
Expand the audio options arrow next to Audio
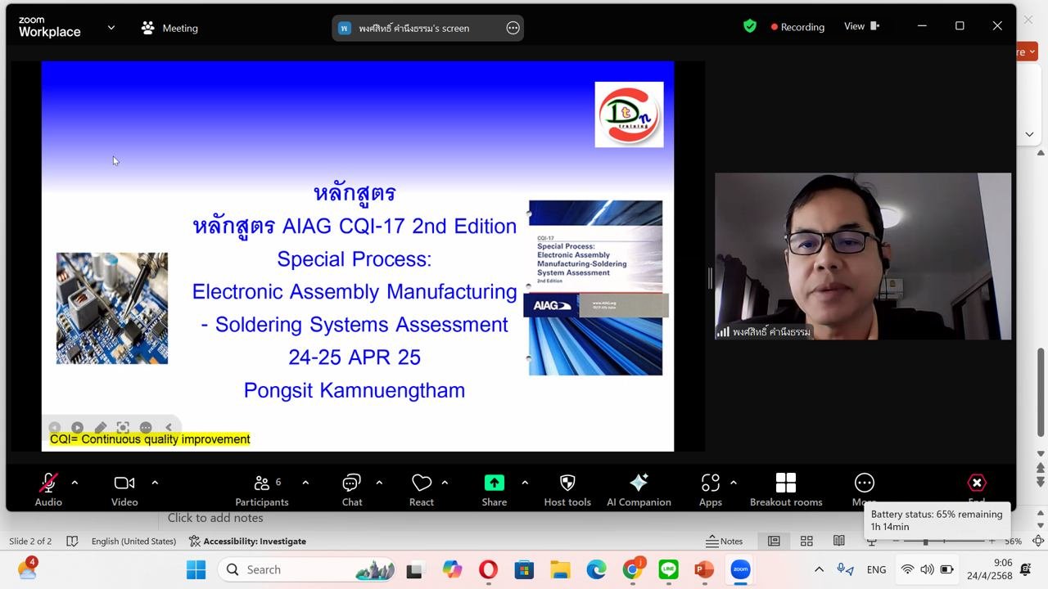click(75, 483)
